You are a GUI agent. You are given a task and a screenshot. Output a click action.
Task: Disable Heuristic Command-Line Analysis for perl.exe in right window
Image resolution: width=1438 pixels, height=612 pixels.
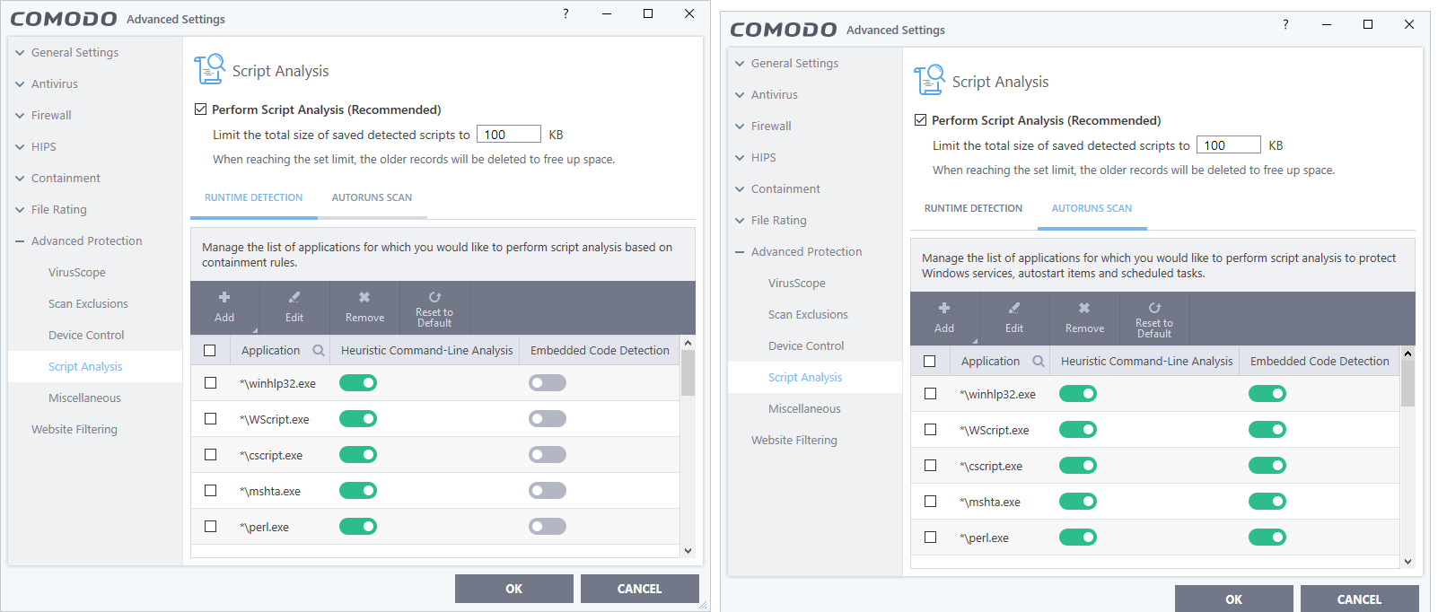tap(1078, 538)
